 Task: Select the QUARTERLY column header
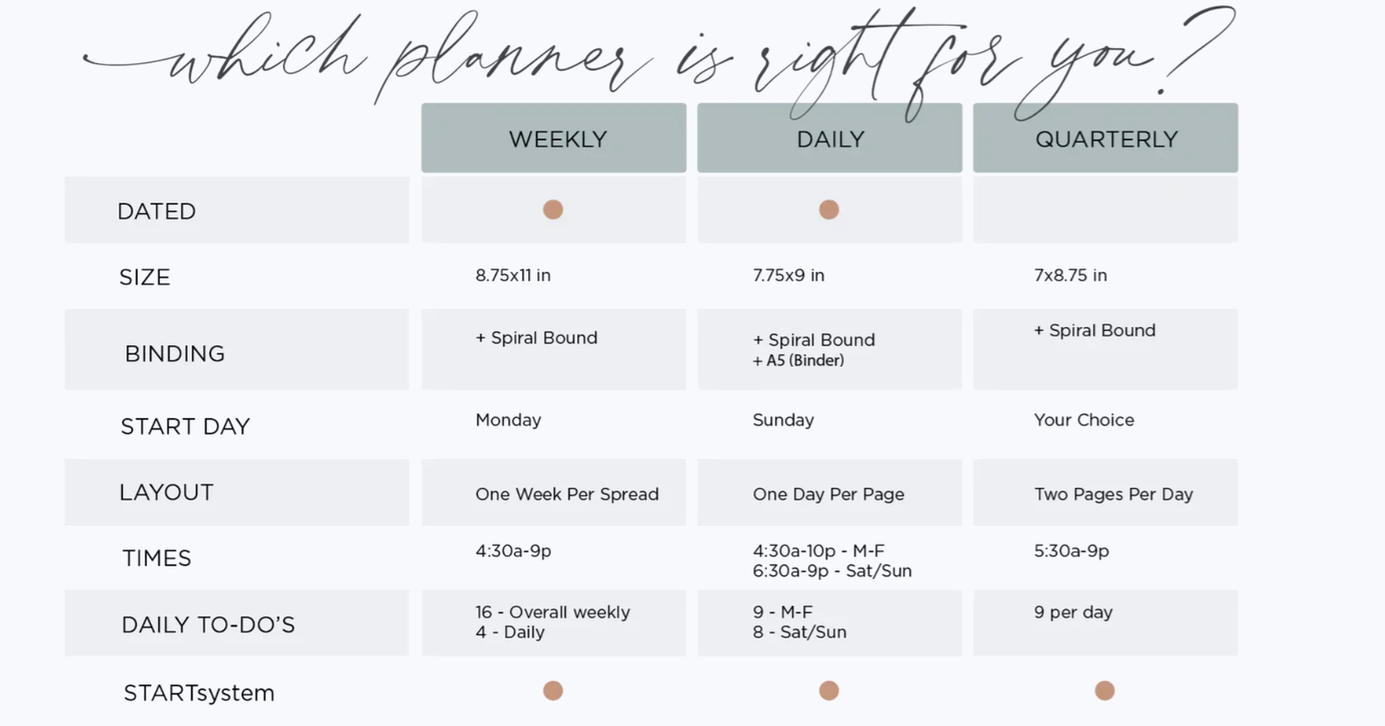pyautogui.click(x=1106, y=139)
